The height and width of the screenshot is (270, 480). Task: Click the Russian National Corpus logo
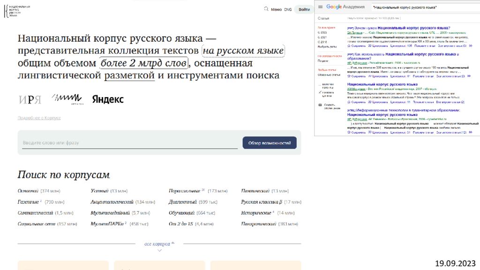point(17,11)
